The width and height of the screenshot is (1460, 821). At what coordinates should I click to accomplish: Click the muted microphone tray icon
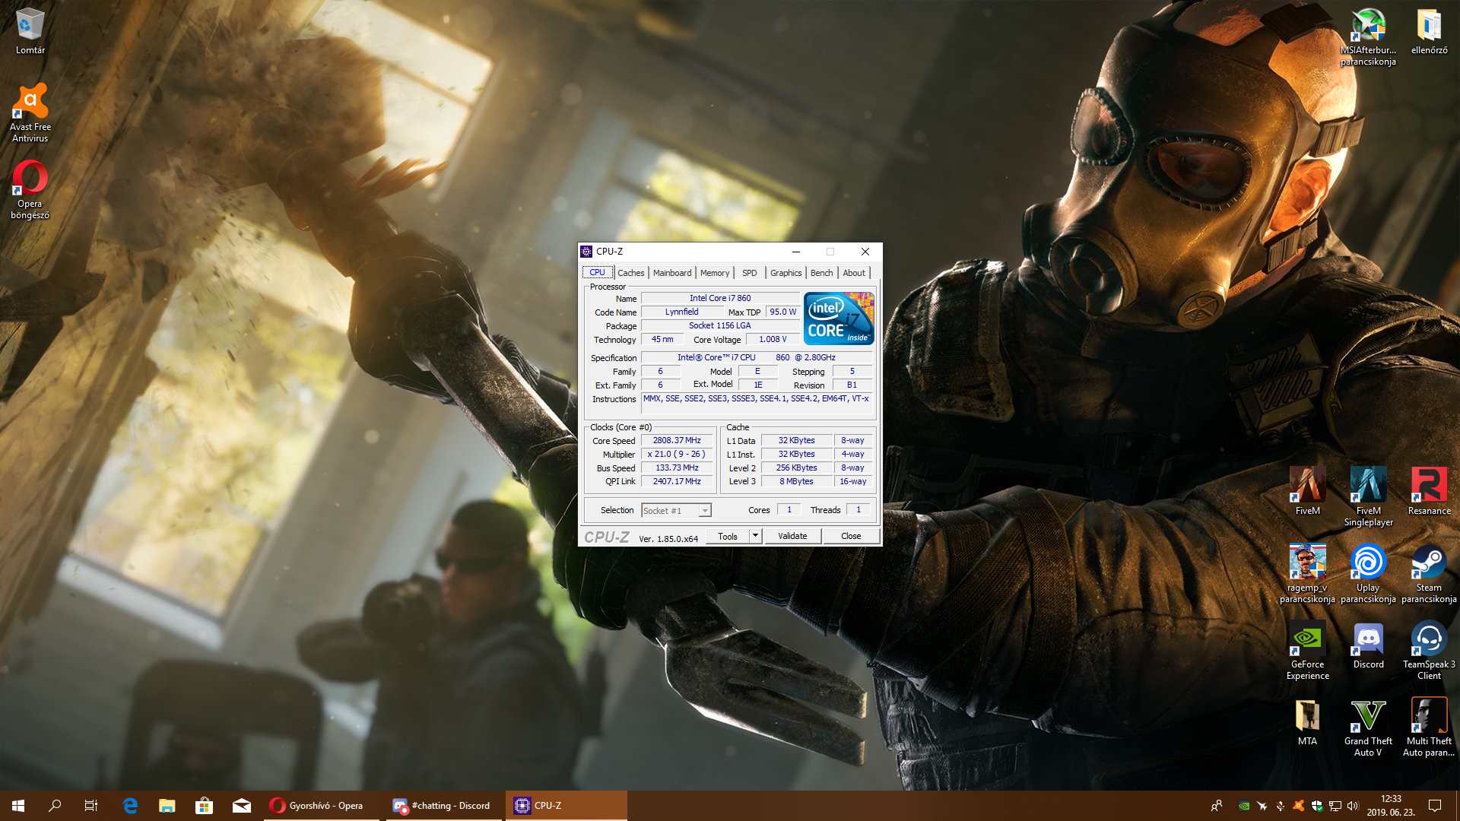coord(1281,806)
